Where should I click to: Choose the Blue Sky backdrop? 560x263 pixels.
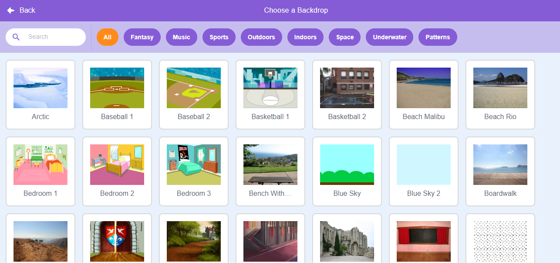pyautogui.click(x=347, y=171)
